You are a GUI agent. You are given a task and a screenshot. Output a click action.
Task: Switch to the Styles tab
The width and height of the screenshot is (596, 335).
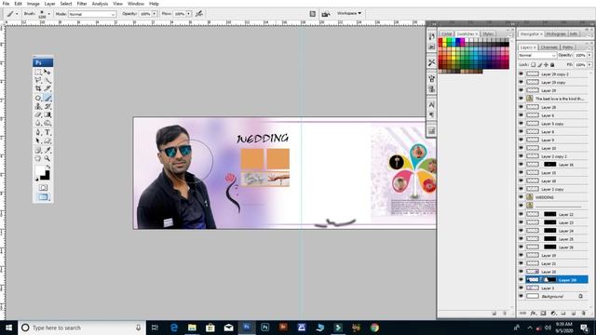click(x=488, y=33)
